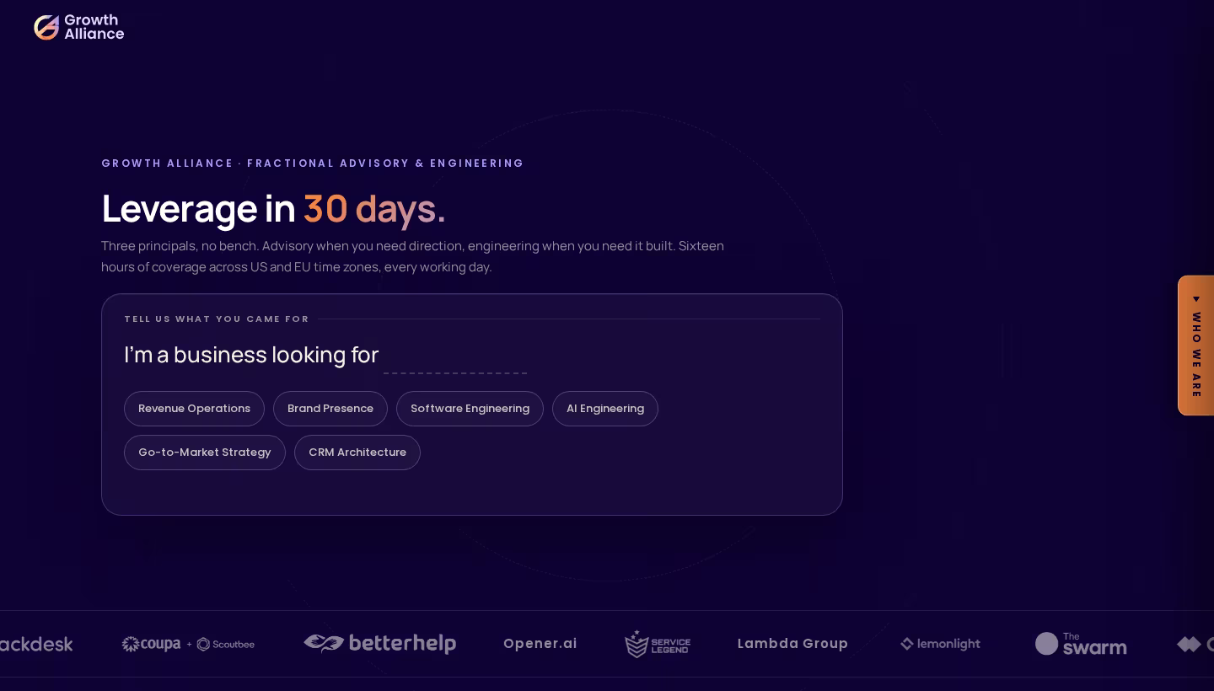This screenshot has height=691, width=1214.
Task: Open the Growth Alliance logo link
Action: point(79,27)
